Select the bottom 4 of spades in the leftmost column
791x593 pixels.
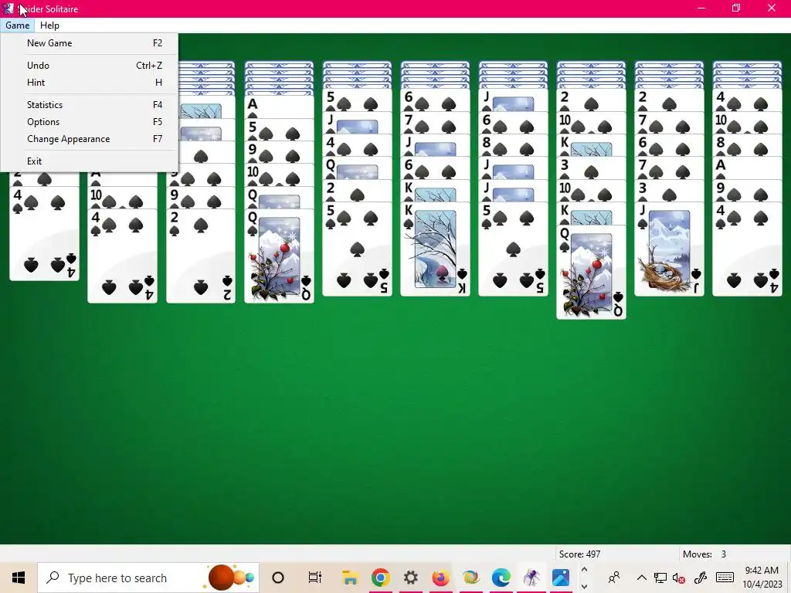tap(44, 235)
